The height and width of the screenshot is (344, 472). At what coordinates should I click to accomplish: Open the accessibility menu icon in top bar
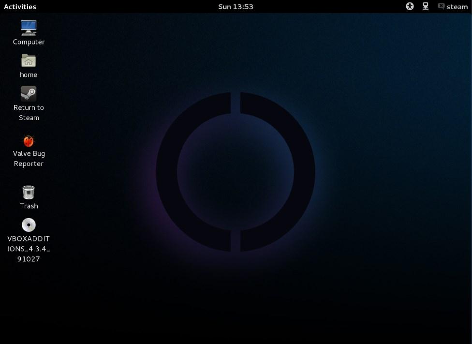pyautogui.click(x=410, y=6)
